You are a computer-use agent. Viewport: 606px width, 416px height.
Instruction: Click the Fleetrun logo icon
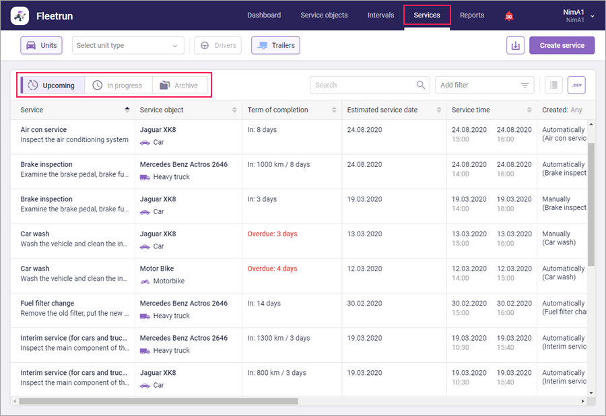click(x=20, y=15)
